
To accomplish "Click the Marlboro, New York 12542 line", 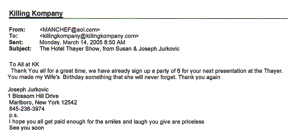I will click(x=43, y=102).
